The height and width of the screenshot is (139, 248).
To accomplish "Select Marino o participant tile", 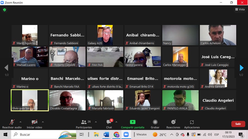I will (30, 79).
